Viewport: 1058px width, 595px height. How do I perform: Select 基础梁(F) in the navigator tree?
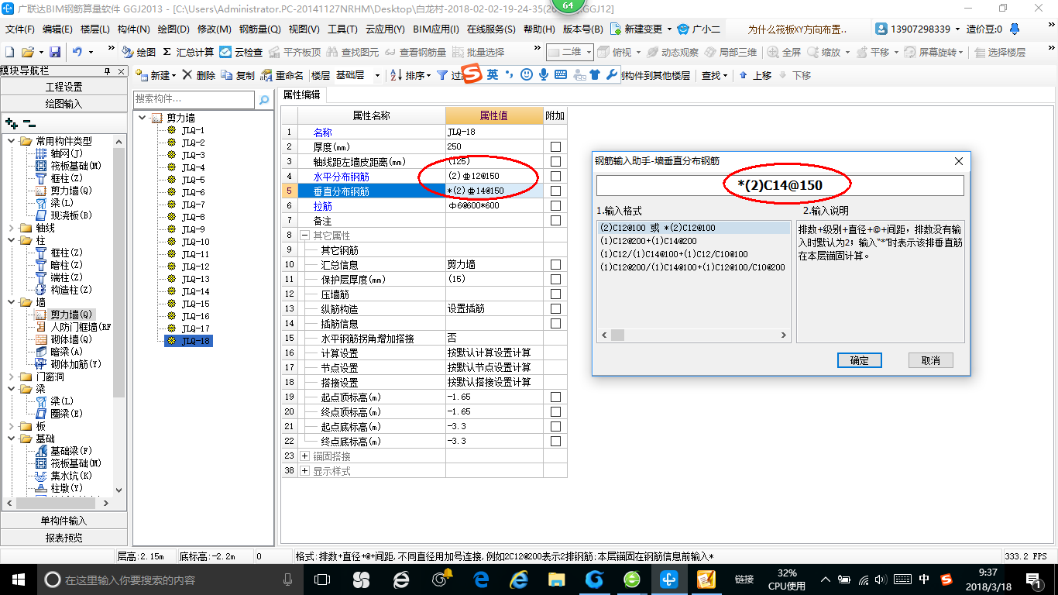click(x=64, y=451)
